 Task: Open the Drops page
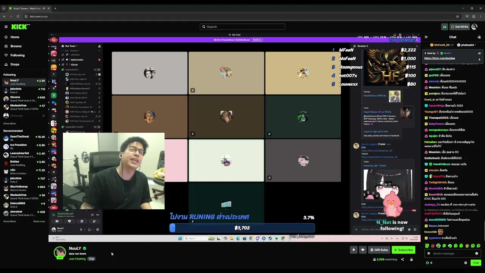point(12,64)
